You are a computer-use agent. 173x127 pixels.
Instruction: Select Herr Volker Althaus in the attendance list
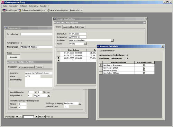click(x=118, y=73)
